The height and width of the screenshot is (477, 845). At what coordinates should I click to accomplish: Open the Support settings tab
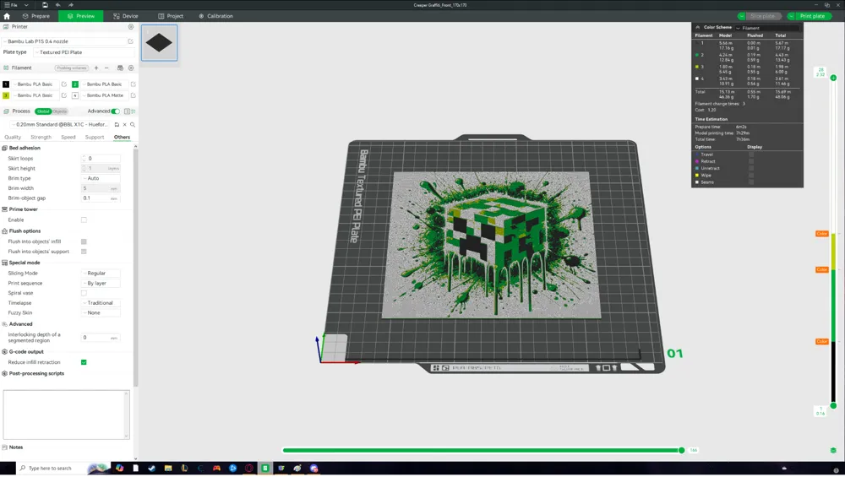click(95, 137)
